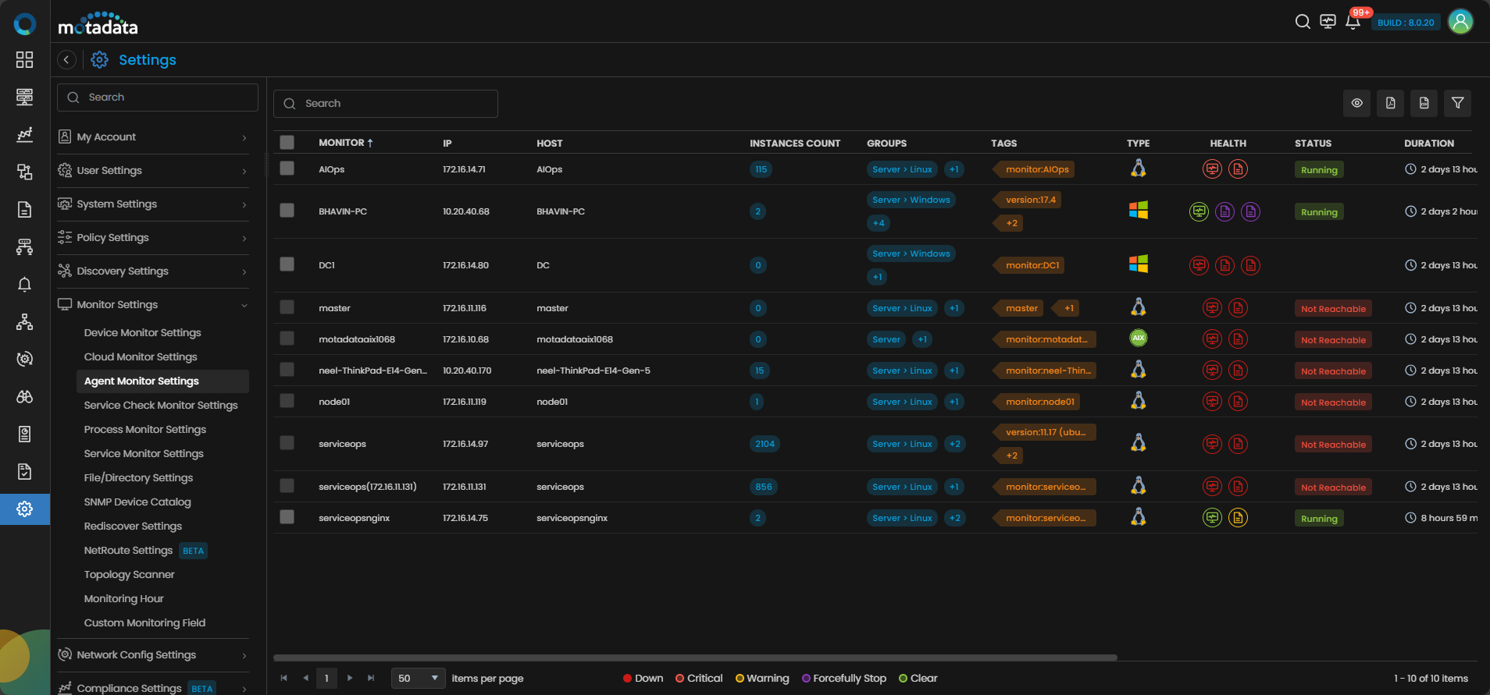The image size is (1490, 695).
Task: Expand User Settings section
Action: 153,171
